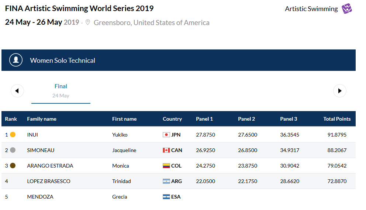Click the Colombia flag icon
The image size is (366, 210).
point(166,166)
